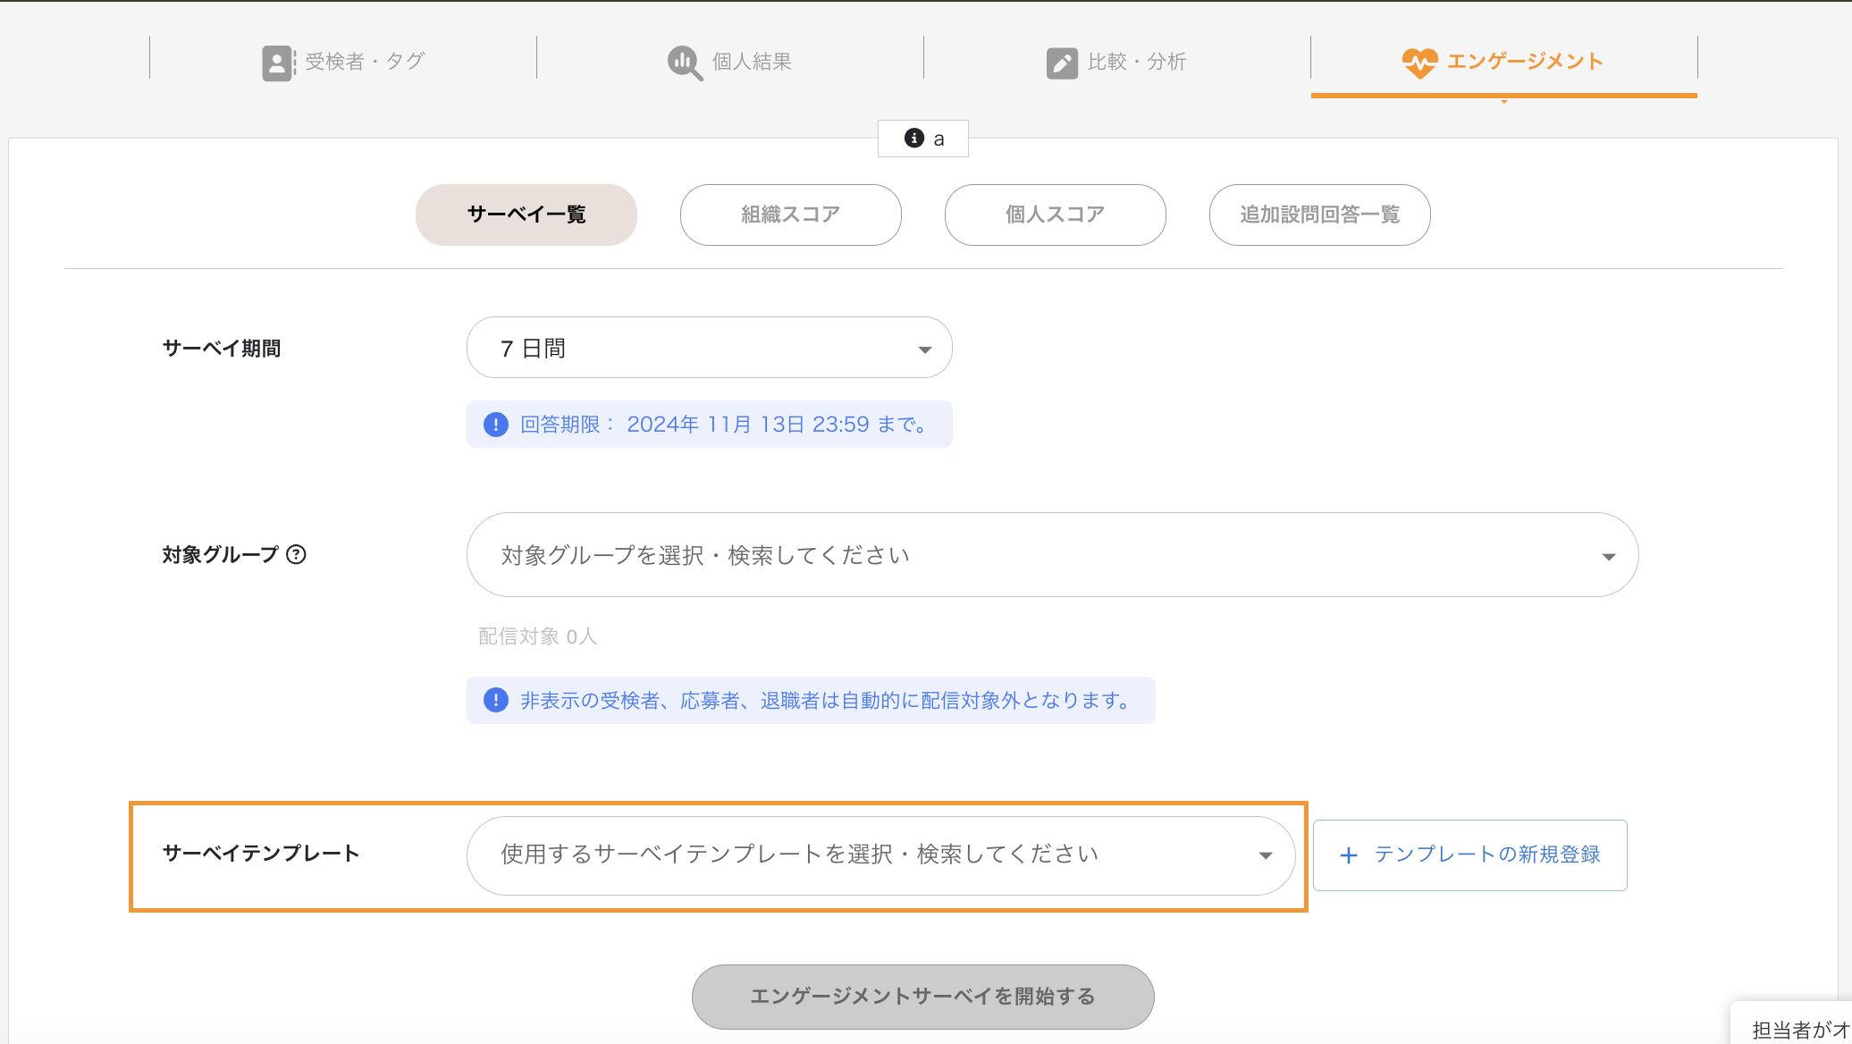Click the exclamation icon in the 非表示の受検者 notice
This screenshot has height=1044, width=1852.
[496, 700]
